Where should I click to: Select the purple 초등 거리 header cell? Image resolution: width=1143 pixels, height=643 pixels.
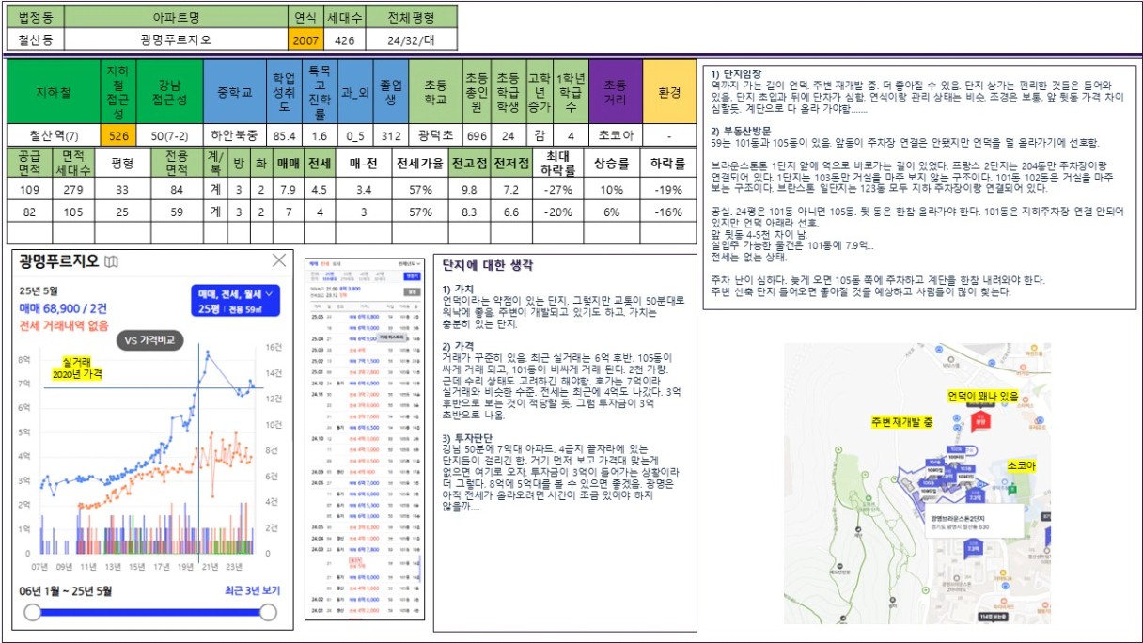coord(615,93)
